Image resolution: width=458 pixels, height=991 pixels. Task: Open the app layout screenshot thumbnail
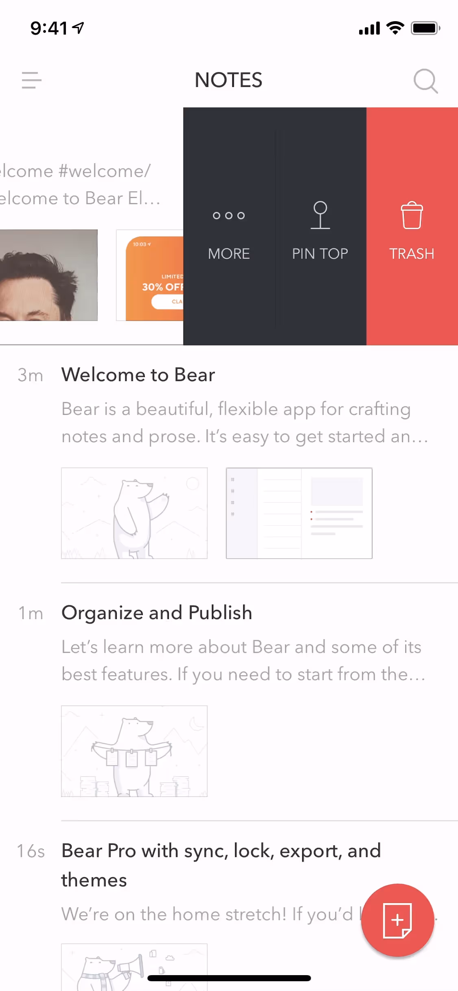pyautogui.click(x=299, y=513)
